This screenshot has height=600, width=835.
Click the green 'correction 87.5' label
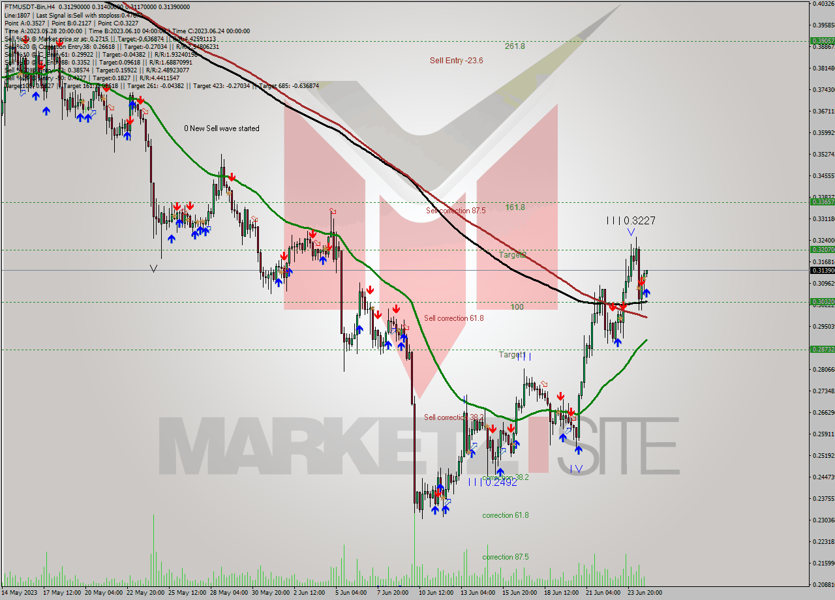[506, 557]
